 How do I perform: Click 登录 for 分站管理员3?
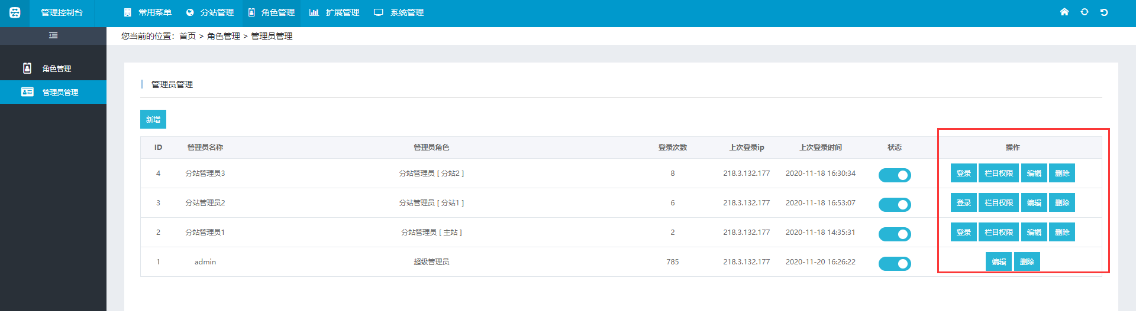click(964, 173)
